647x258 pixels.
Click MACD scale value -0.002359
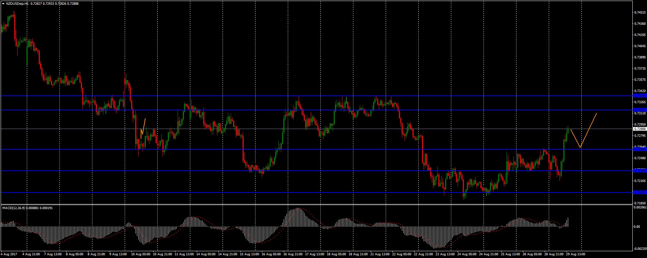tap(640, 248)
